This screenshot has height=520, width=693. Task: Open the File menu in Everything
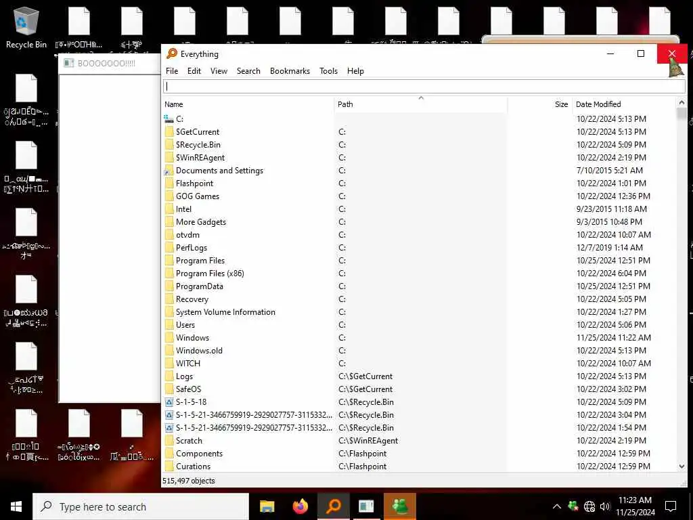172,70
